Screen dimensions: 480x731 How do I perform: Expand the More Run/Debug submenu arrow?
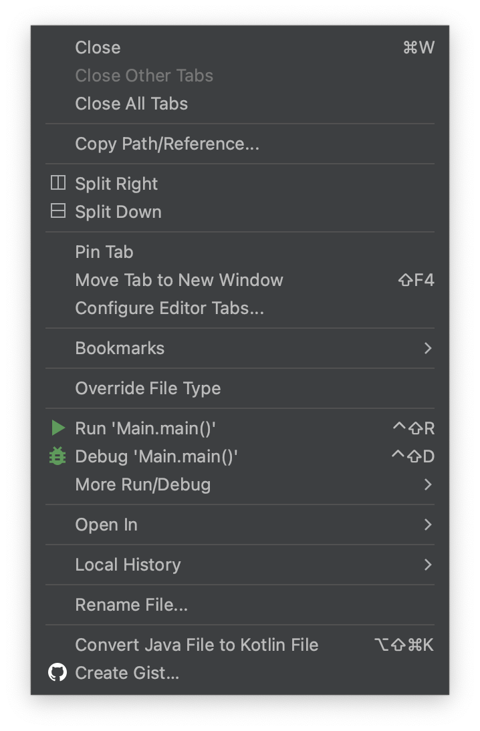(x=428, y=484)
